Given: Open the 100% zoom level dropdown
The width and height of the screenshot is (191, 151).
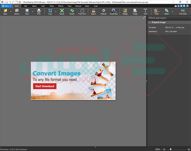Looking at the screenshot, I should coord(158,149).
